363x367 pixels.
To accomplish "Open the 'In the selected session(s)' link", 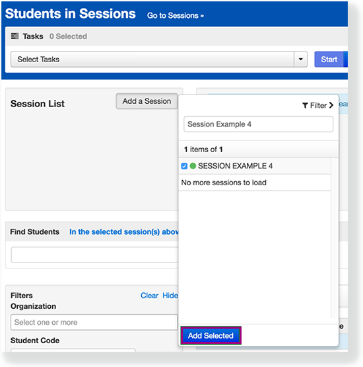I will click(124, 231).
